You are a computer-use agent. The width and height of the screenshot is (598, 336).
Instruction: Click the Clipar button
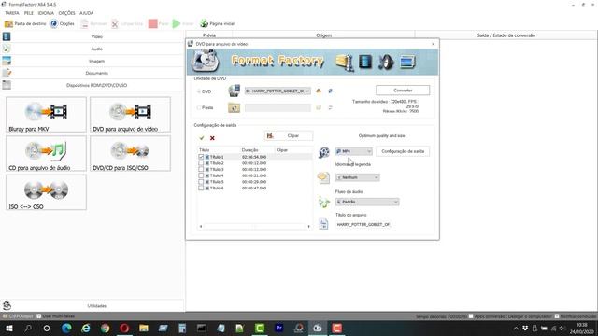click(x=289, y=135)
